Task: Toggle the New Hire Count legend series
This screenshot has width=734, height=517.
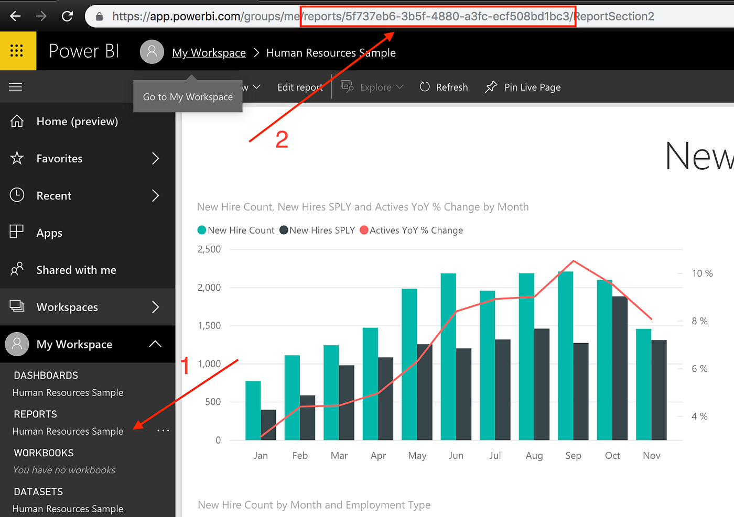Action: 241,230
